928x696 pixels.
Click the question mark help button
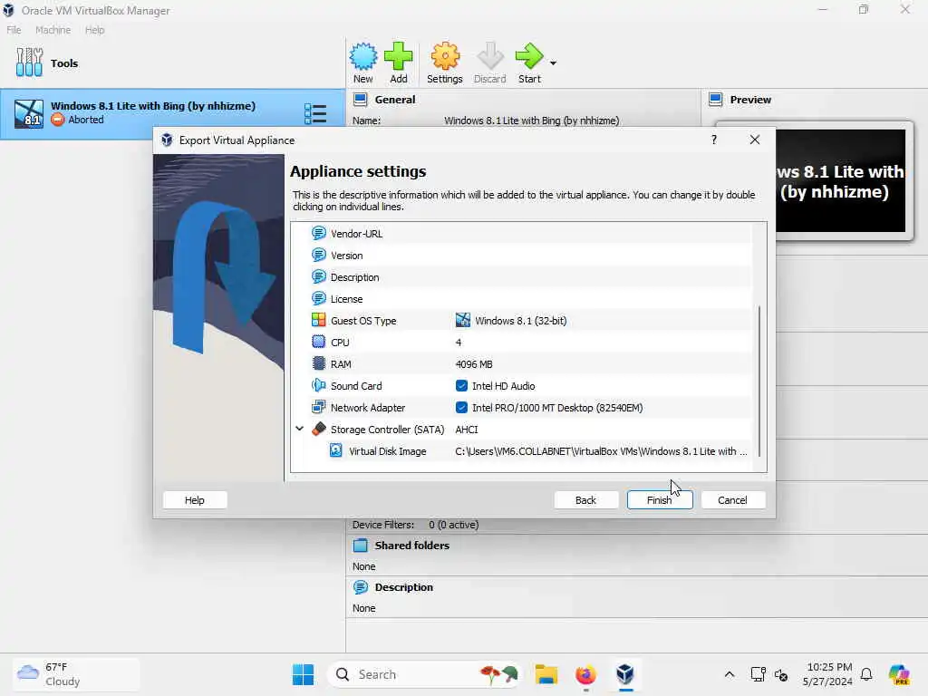point(714,140)
